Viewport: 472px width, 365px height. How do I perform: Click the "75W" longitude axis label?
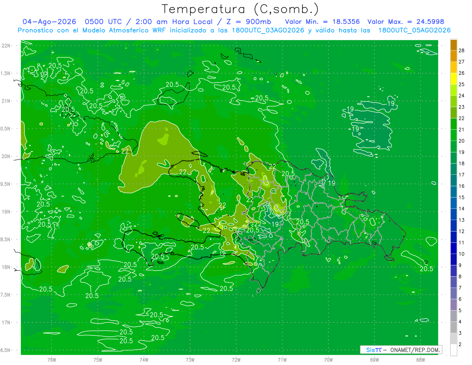point(98,359)
